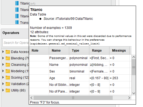Screen dimensions: 143x107
Task: Click the horizontal scrollbar thumb in tooltip
Action: [73, 98]
